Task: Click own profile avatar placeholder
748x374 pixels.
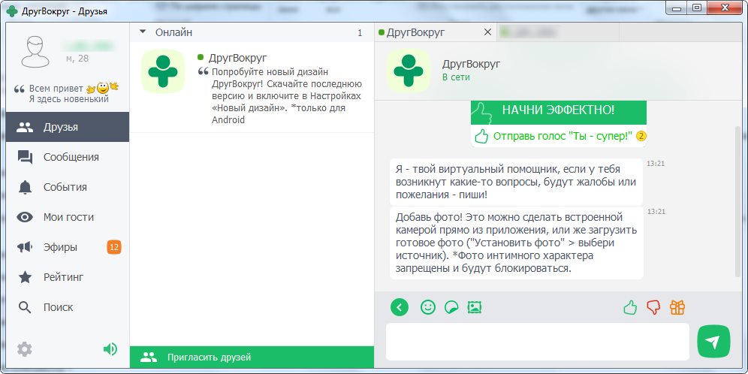Action: click(35, 52)
